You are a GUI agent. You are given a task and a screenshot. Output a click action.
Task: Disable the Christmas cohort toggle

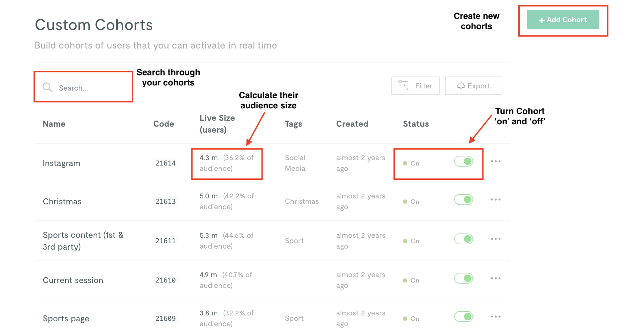pyautogui.click(x=464, y=199)
